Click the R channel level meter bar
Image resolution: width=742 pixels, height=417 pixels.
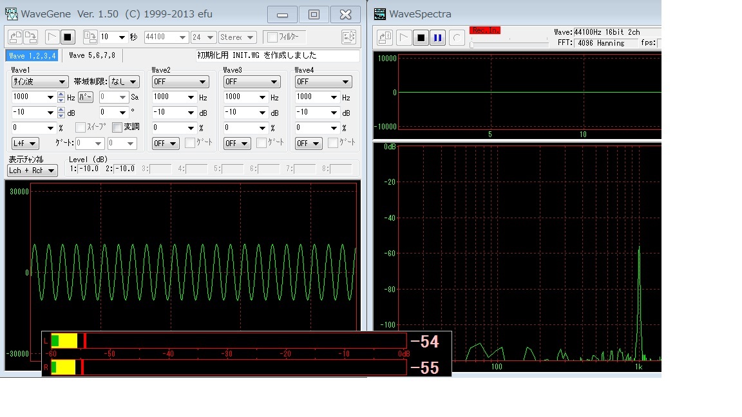coord(229,367)
